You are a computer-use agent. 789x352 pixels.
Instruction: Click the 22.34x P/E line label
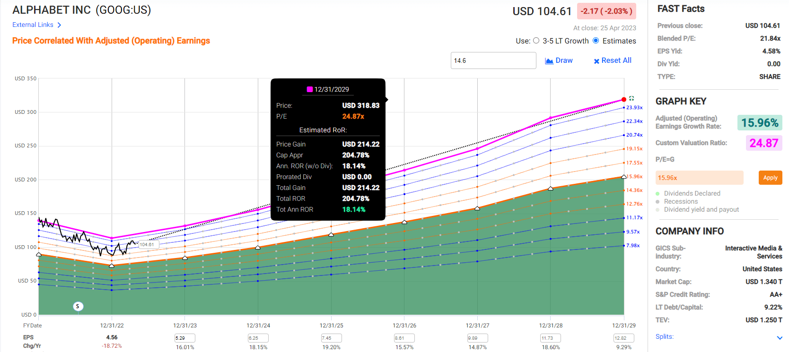pyautogui.click(x=634, y=121)
